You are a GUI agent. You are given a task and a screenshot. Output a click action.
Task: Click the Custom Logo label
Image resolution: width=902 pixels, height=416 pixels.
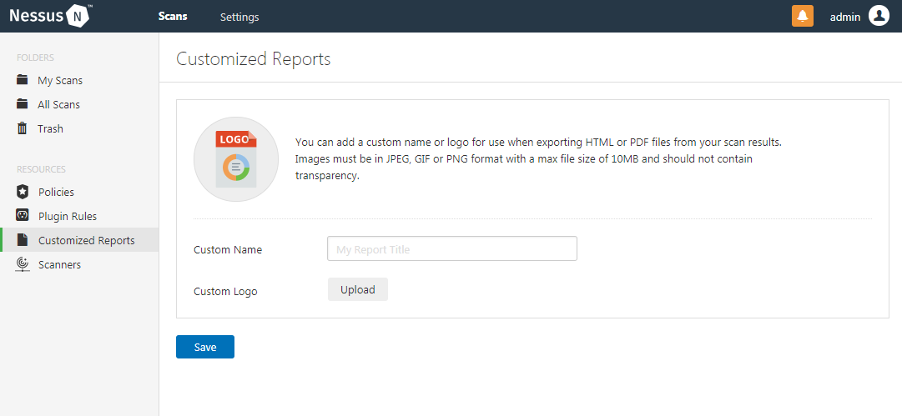coord(225,291)
